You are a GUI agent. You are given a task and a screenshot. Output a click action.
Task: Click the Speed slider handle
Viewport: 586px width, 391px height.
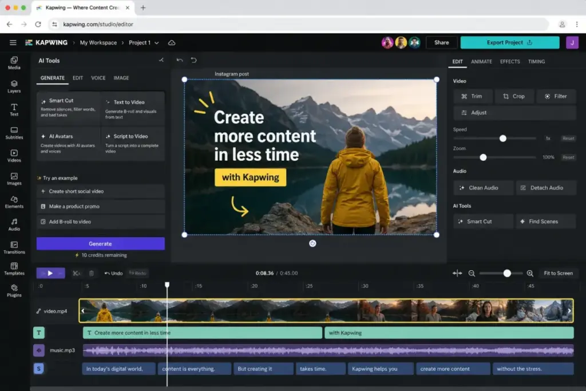[x=502, y=139]
